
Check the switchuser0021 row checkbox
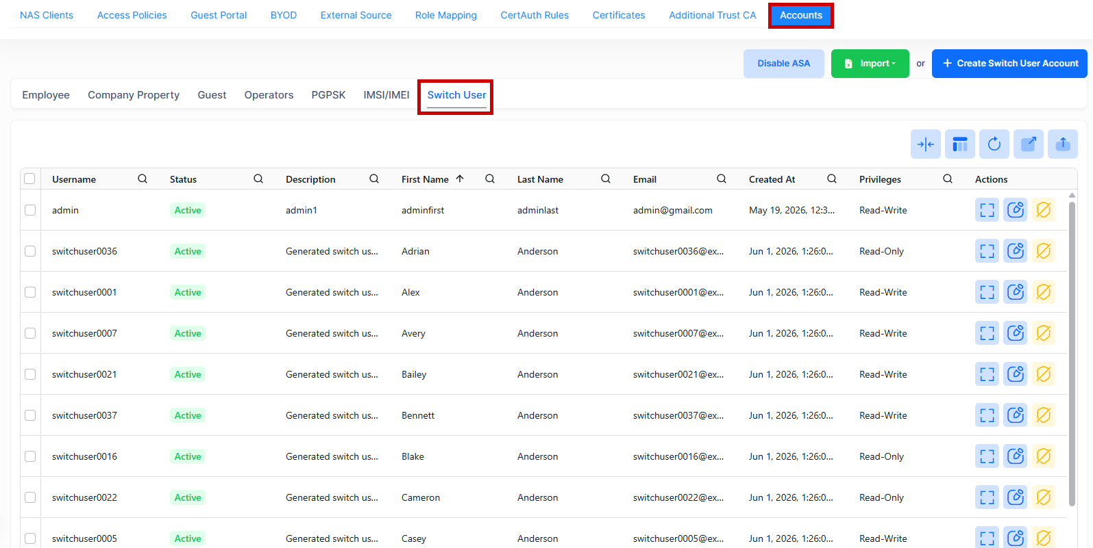tap(30, 374)
